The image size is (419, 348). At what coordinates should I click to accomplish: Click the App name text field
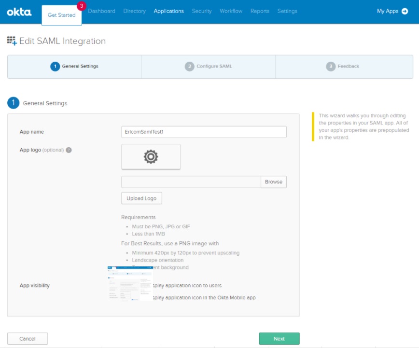204,132
